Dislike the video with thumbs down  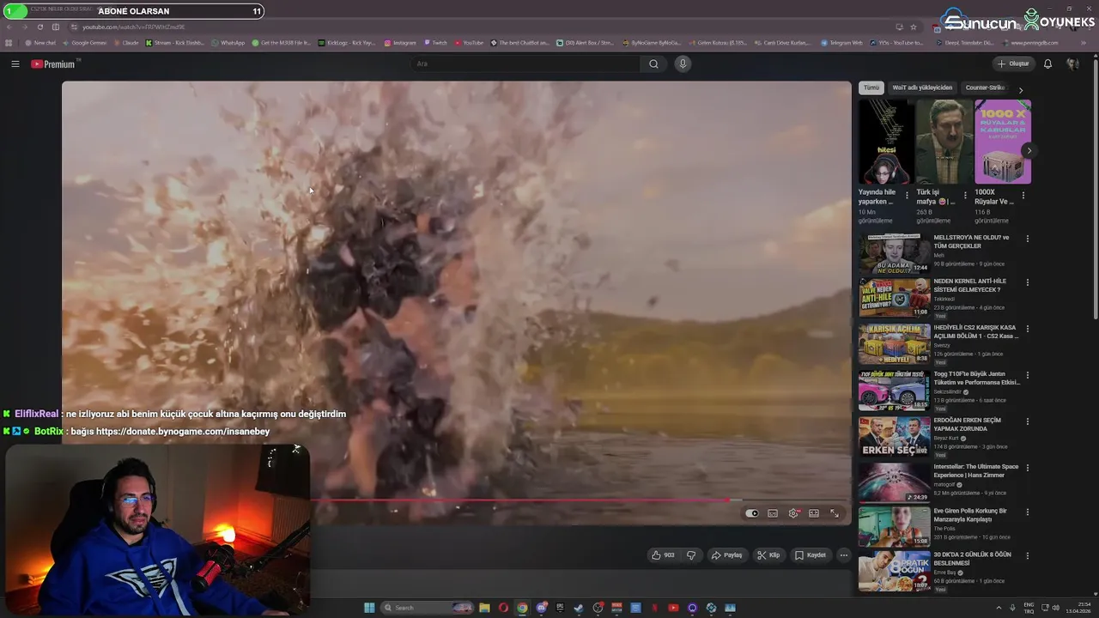click(x=691, y=555)
